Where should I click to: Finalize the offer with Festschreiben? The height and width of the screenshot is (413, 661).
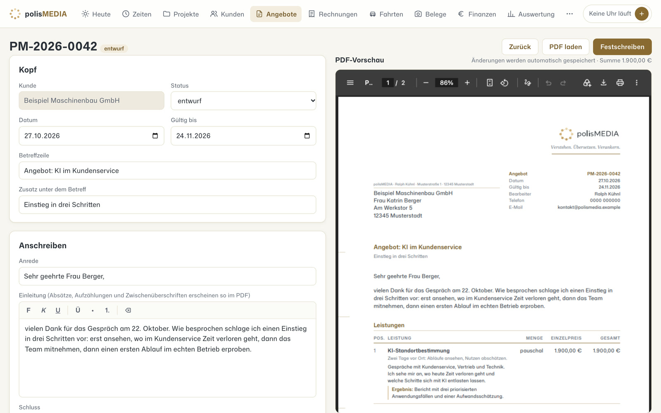click(622, 47)
